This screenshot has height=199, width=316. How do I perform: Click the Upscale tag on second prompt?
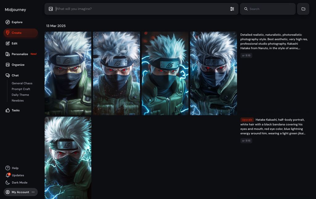247,120
